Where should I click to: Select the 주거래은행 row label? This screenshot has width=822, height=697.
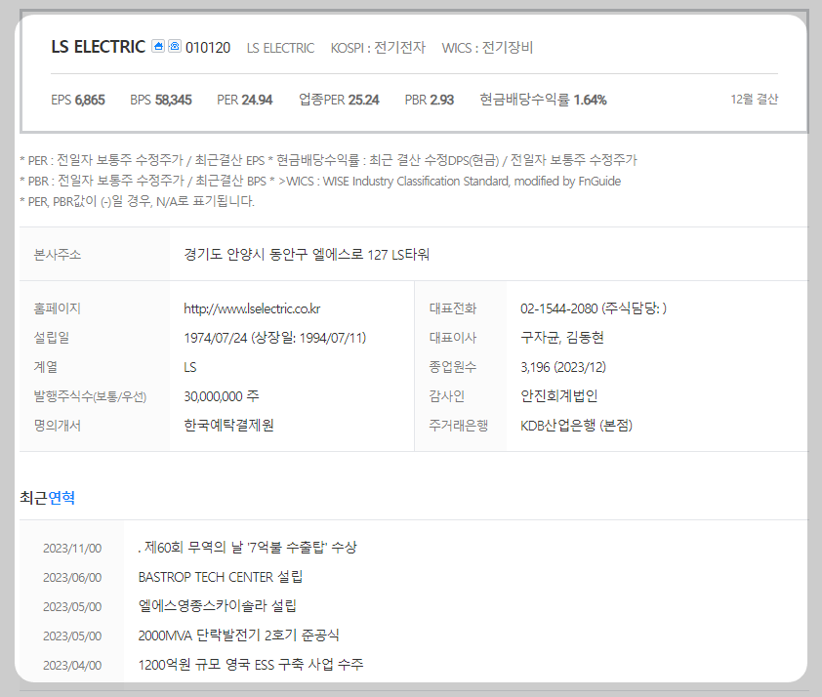459,425
